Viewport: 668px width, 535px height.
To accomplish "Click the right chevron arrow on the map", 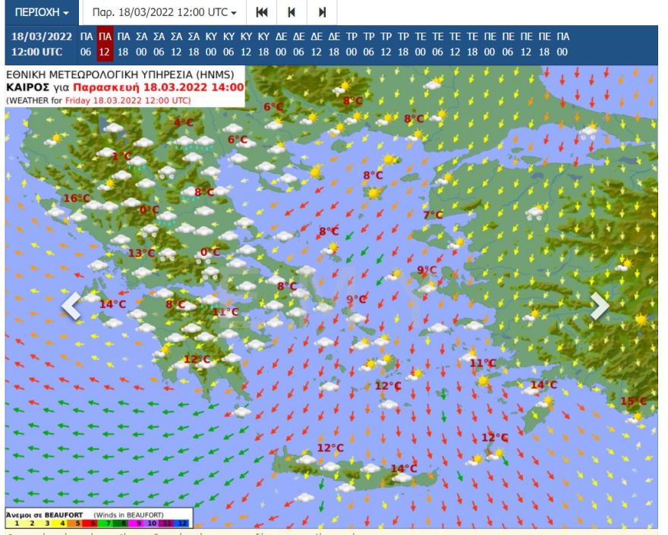I will click(599, 306).
